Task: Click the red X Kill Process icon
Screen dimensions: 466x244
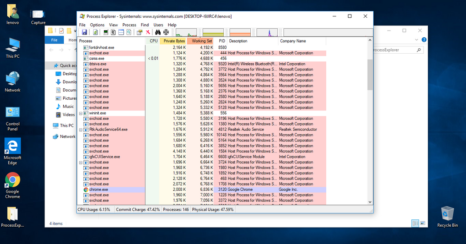Action: 148,32
